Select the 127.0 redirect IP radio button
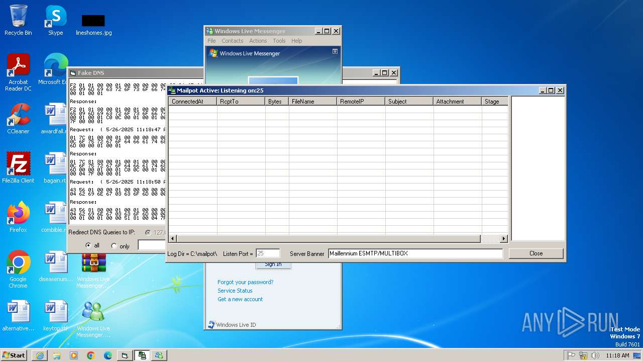 coord(148,233)
